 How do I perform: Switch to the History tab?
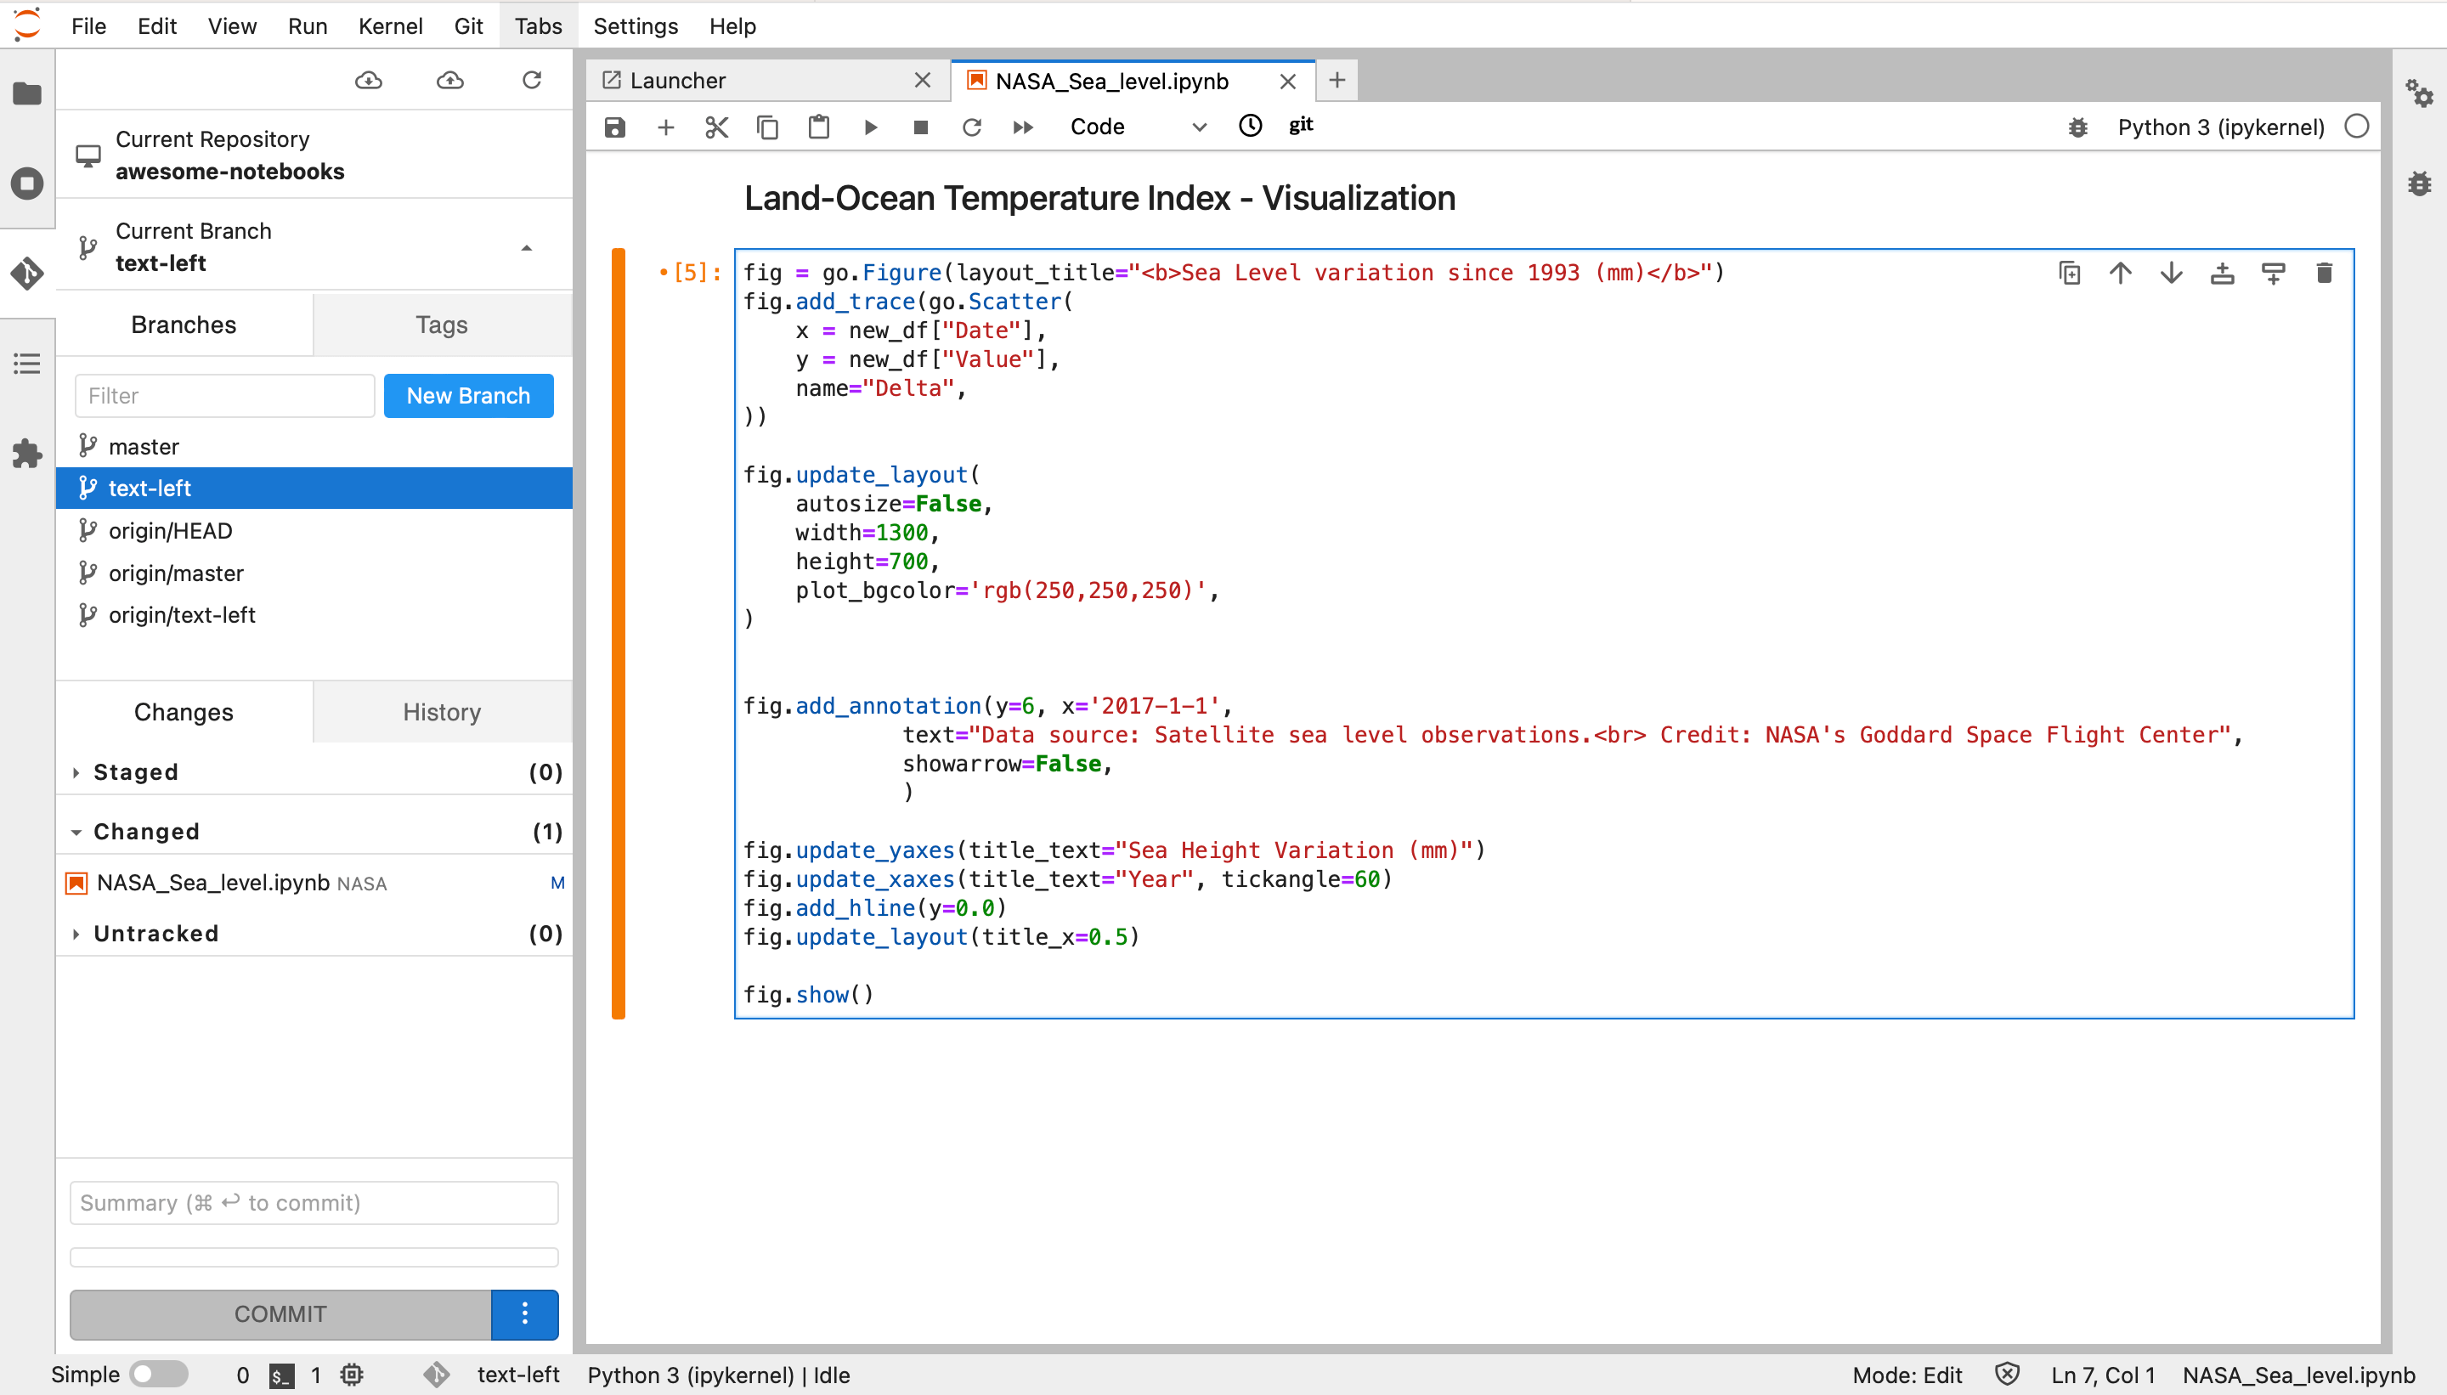442,712
